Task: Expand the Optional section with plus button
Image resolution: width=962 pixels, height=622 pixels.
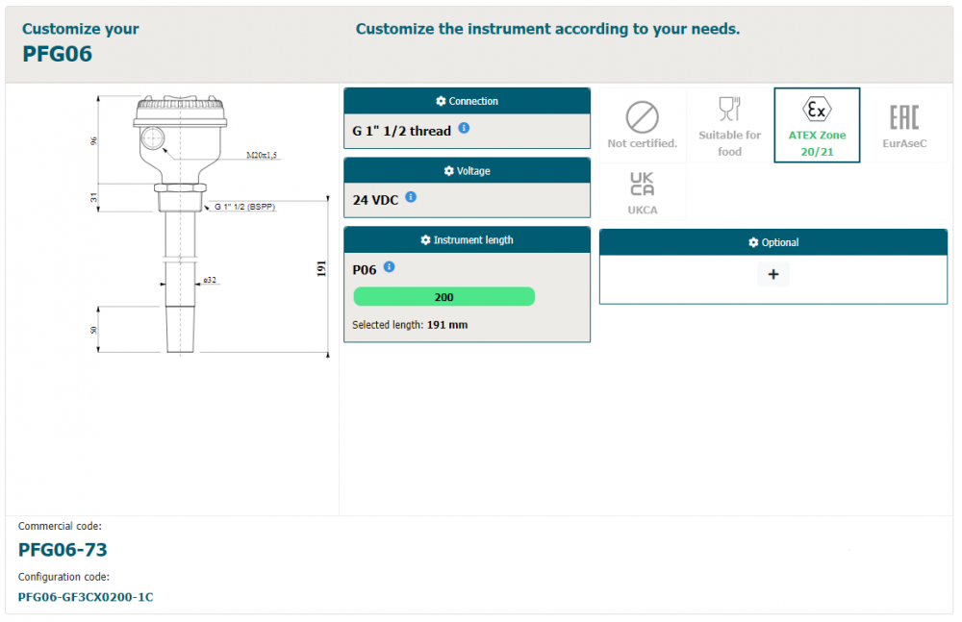Action: point(773,275)
